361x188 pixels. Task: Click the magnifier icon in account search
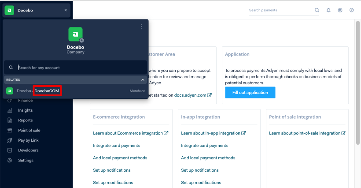point(11,68)
